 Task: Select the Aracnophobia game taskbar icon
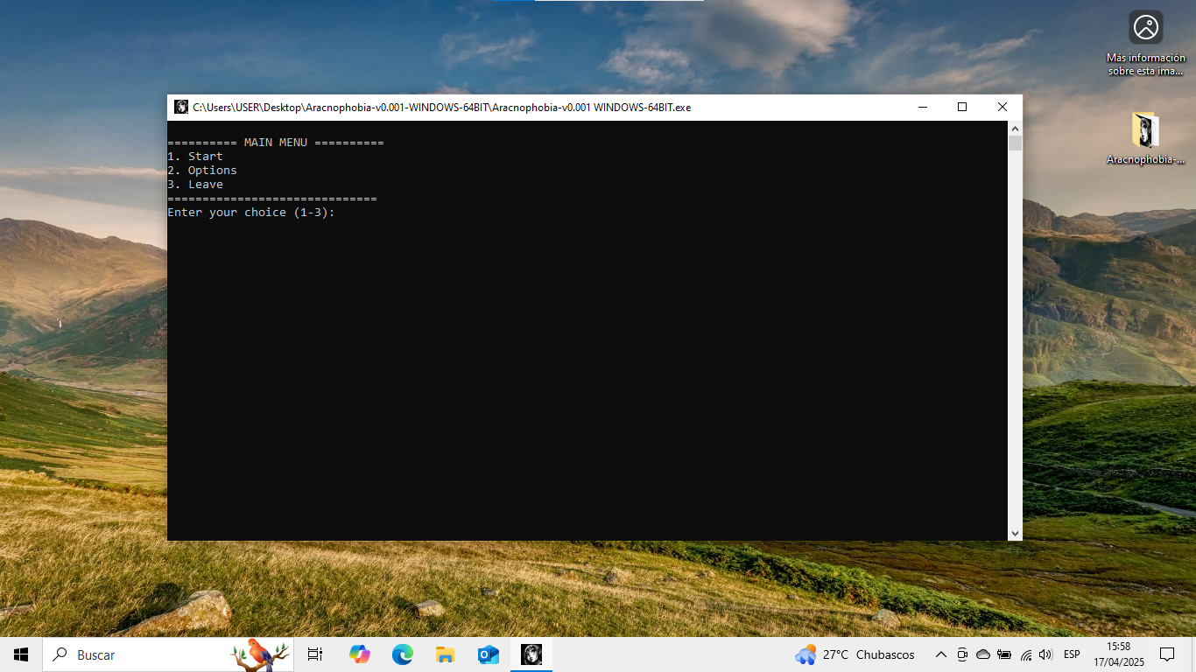click(x=531, y=654)
